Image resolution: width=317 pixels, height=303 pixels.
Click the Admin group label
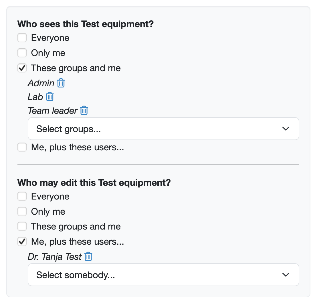coord(41,83)
